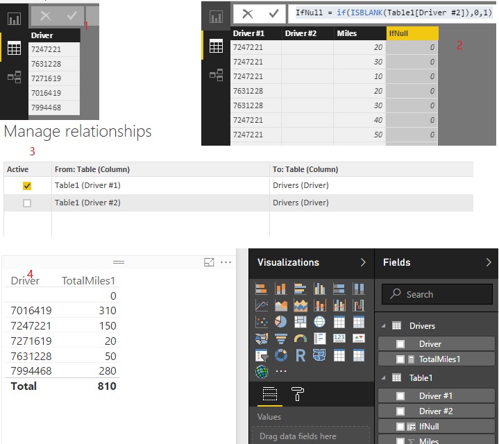Focus the Fields search box
499x444 pixels.
(x=437, y=294)
